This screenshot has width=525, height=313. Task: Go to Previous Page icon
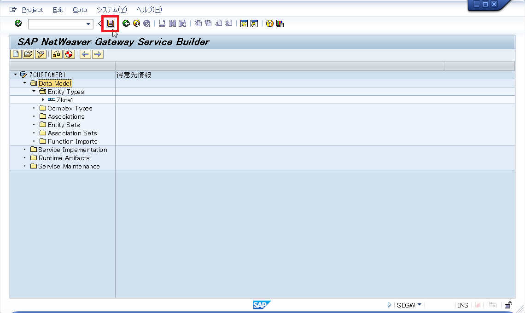click(208, 23)
